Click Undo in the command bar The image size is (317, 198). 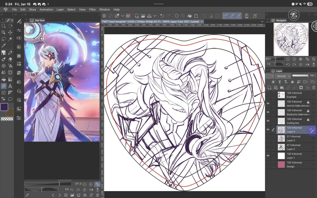pos(162,16)
